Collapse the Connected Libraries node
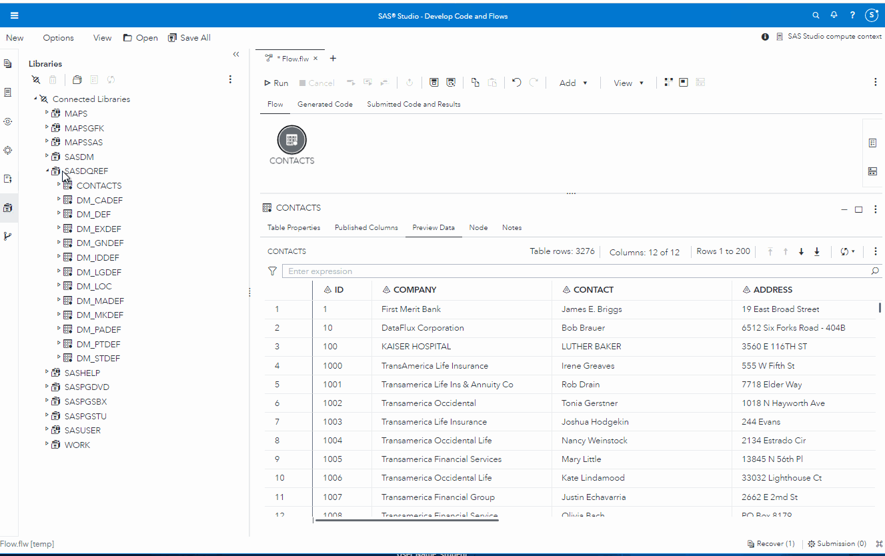This screenshot has height=556, width=885. [35, 99]
